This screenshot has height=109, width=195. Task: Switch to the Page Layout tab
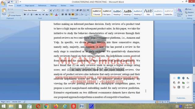(30, 5)
